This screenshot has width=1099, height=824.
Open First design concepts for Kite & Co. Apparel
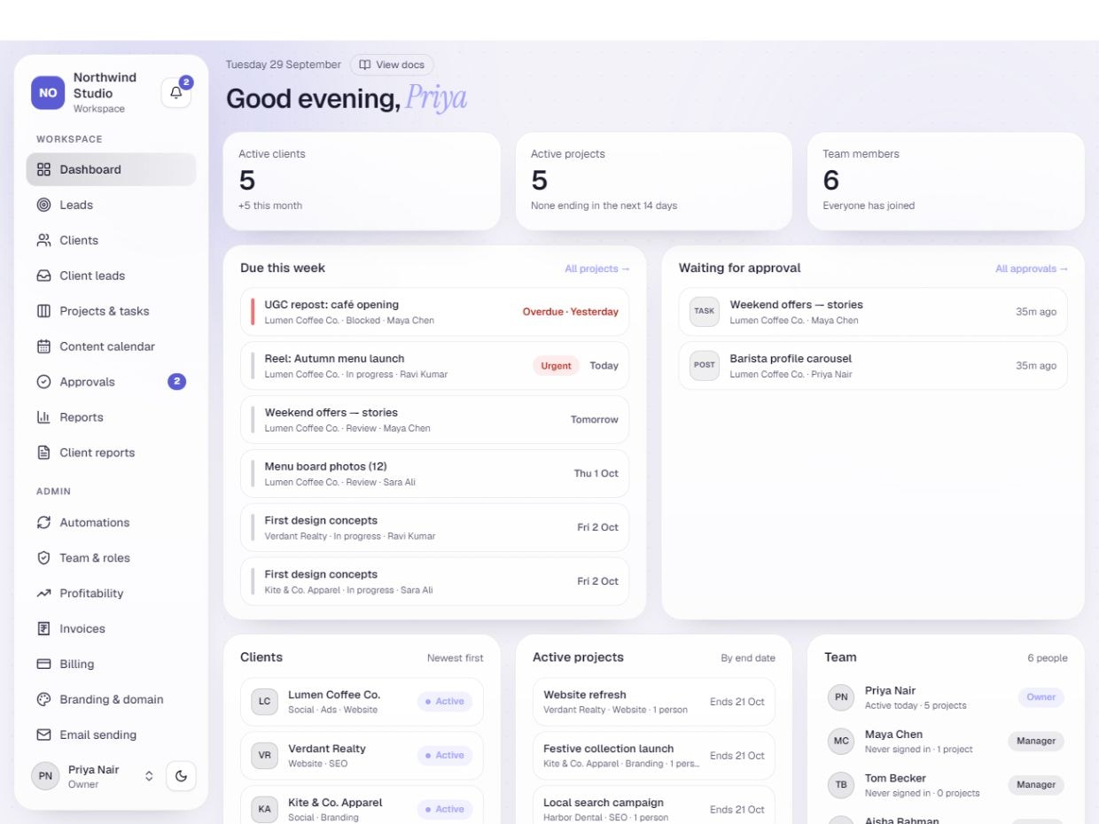pos(434,582)
